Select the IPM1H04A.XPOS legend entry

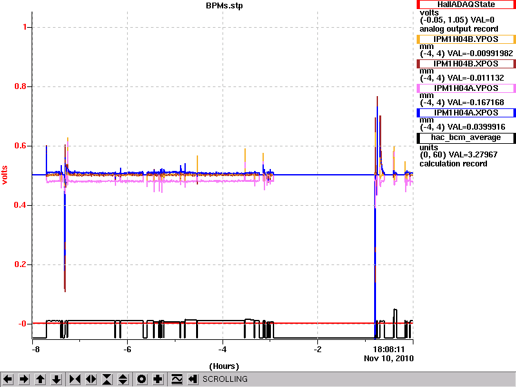[x=466, y=113]
